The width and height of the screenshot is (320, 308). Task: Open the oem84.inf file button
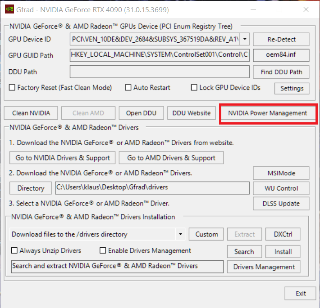(x=281, y=55)
